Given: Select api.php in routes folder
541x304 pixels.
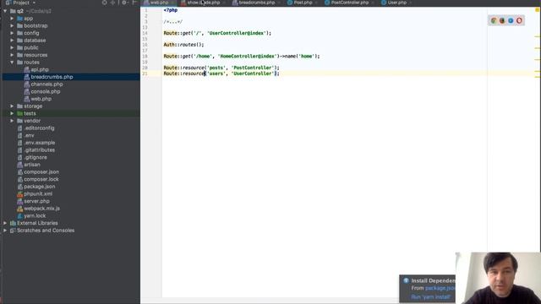Looking at the screenshot, I should [40, 69].
